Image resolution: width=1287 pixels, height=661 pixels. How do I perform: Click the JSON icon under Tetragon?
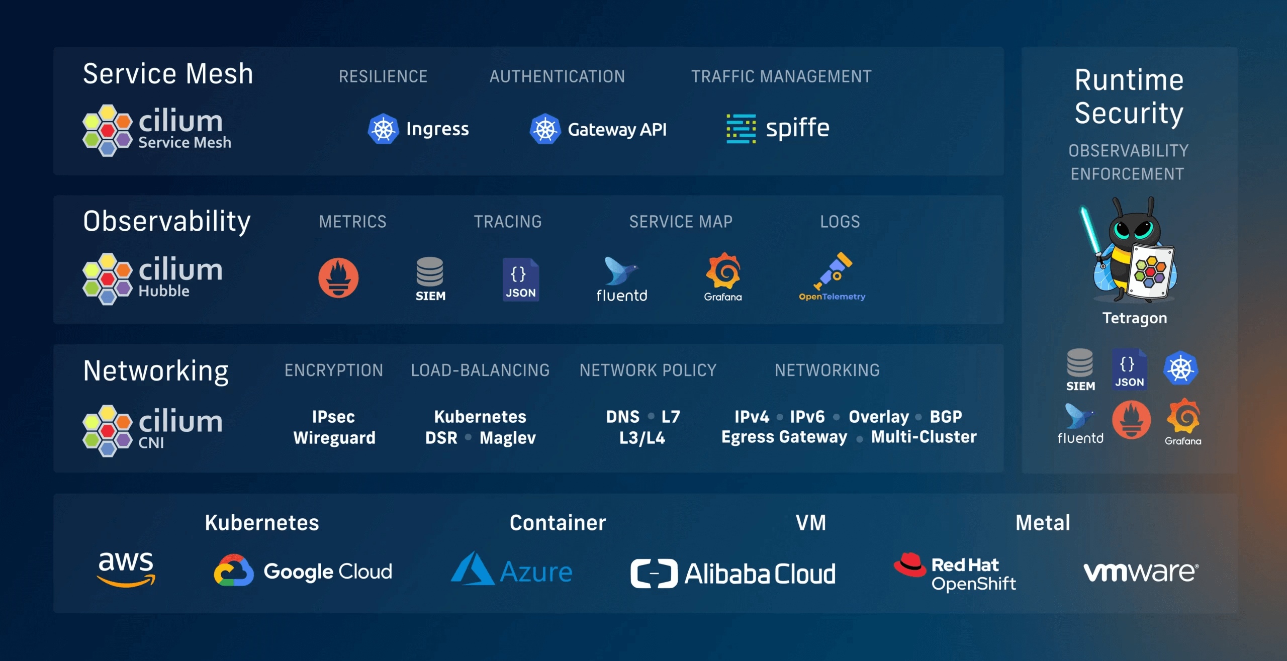[1129, 368]
